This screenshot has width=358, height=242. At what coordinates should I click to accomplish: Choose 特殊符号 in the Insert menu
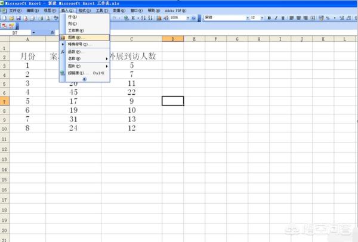pos(85,44)
